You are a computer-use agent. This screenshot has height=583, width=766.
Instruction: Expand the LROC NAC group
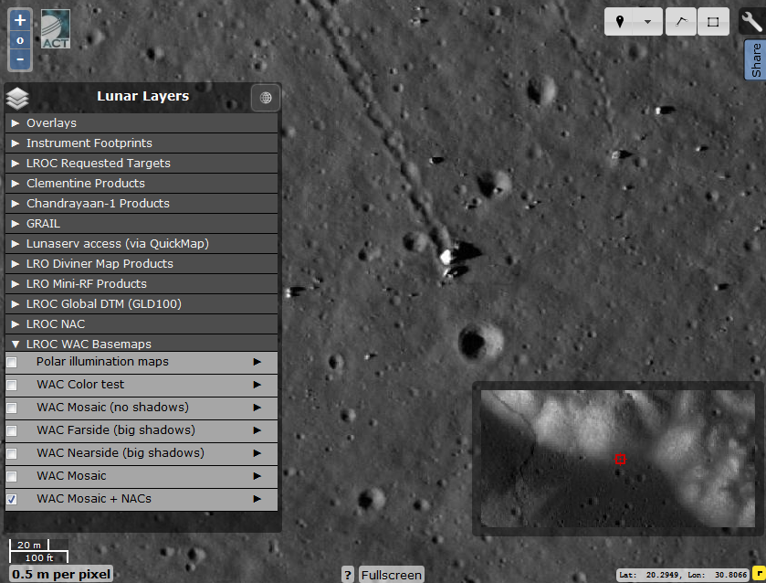pos(142,323)
